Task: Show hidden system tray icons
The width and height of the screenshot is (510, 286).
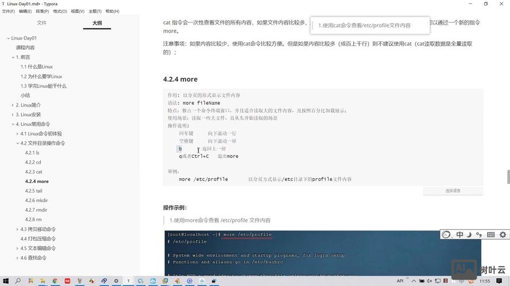Action: pyautogui.click(x=414, y=281)
